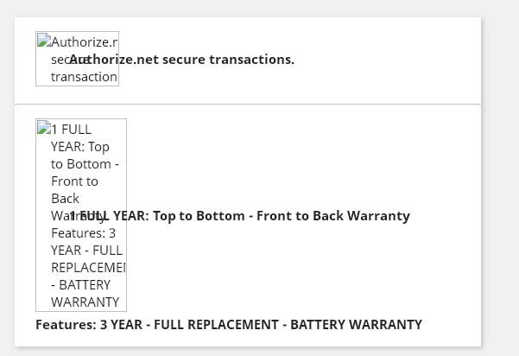Click the 'Authorize.net secure transactions.' heading

181,60
